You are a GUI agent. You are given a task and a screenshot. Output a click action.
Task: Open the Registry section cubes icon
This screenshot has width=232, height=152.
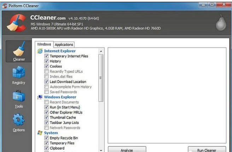pyautogui.click(x=19, y=72)
